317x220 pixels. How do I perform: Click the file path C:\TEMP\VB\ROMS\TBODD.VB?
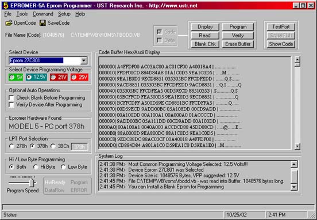pyautogui.click(x=105, y=35)
